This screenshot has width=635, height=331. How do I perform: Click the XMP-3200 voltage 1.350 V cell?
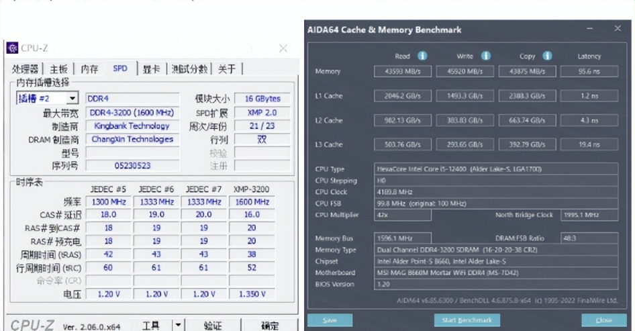[252, 294]
